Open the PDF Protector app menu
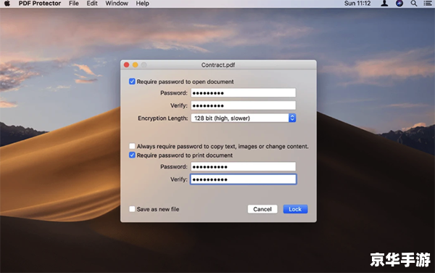This screenshot has width=435, height=273. click(40, 4)
